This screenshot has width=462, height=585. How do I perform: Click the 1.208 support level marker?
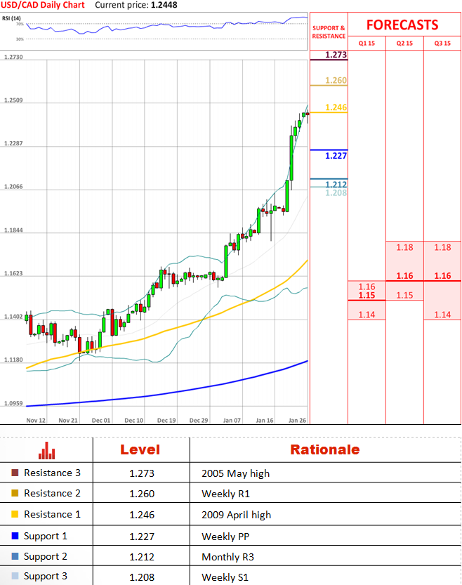click(336, 192)
